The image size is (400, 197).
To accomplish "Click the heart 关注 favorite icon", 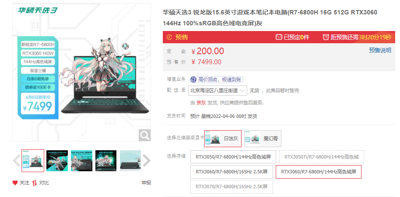I will [x=15, y=183].
